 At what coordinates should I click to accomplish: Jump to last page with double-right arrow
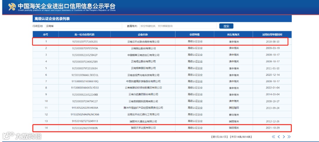pyautogui.click(x=289, y=137)
